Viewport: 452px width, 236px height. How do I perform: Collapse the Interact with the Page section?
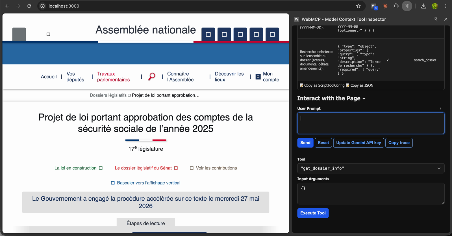[331, 98]
